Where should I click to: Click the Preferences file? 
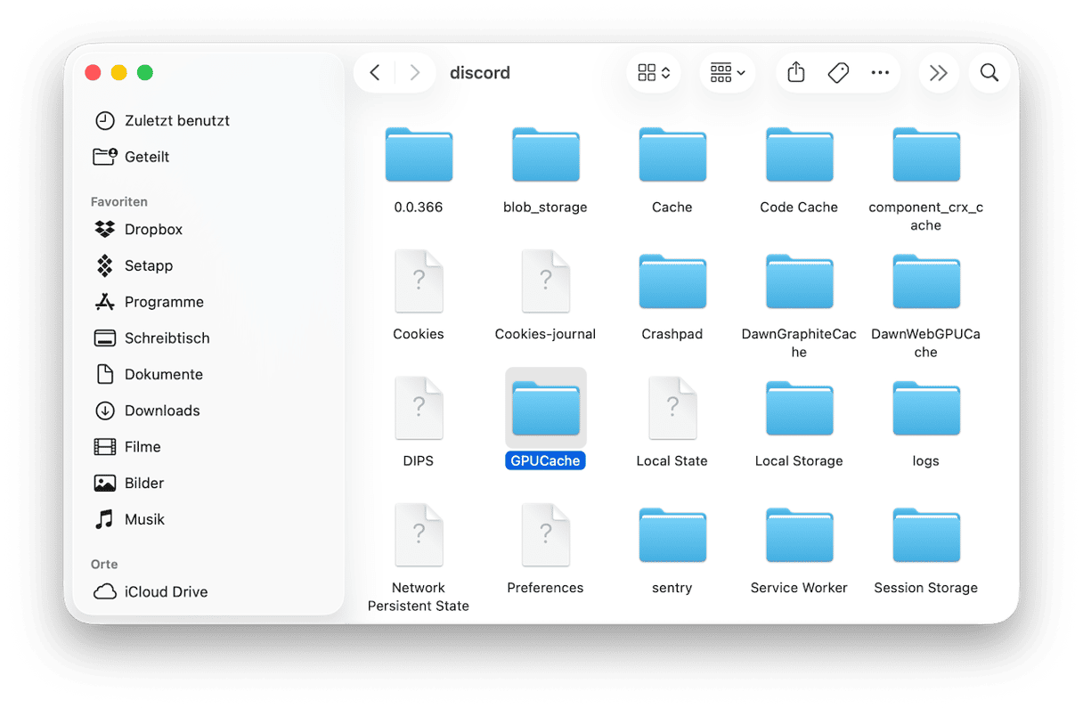(545, 535)
